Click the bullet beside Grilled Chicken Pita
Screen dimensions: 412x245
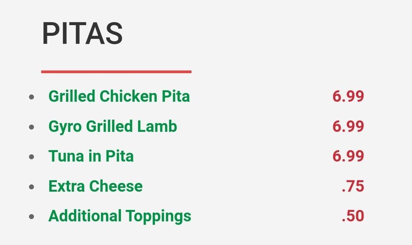(x=32, y=97)
